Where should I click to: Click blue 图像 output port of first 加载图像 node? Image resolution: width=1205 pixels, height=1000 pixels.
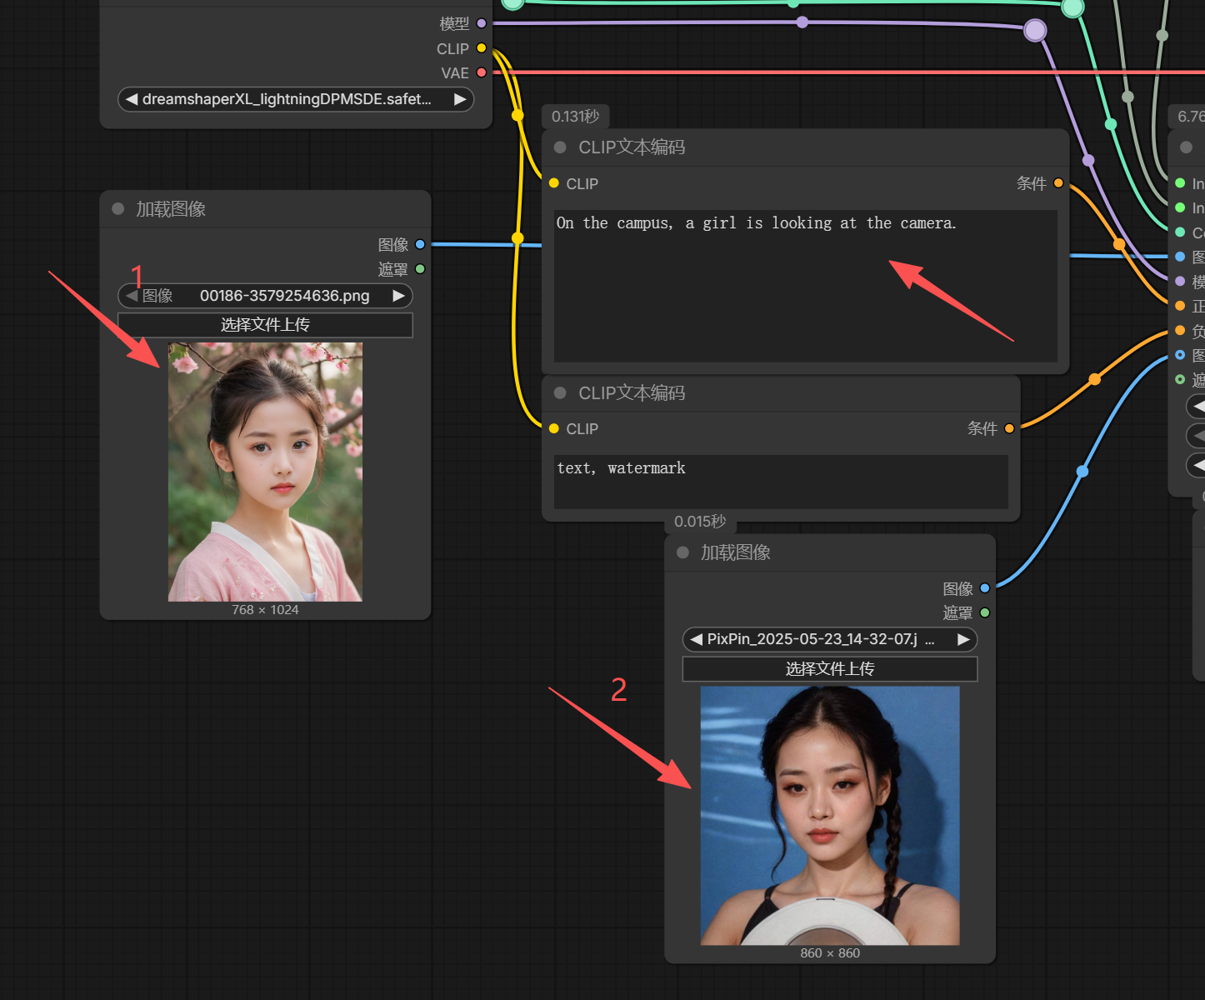point(420,244)
